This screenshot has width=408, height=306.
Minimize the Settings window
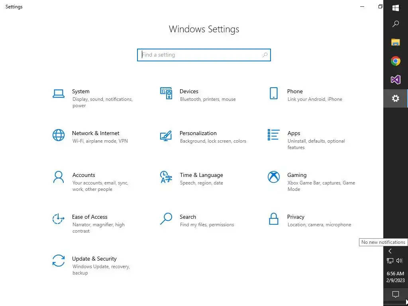click(362, 6)
